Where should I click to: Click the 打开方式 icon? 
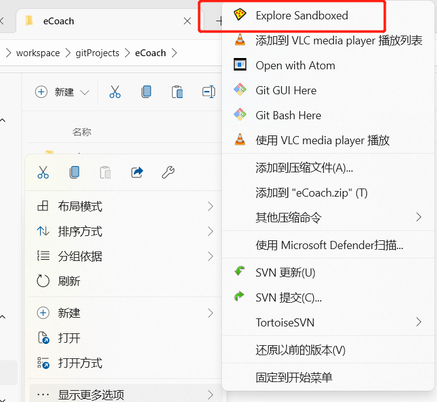tap(43, 363)
